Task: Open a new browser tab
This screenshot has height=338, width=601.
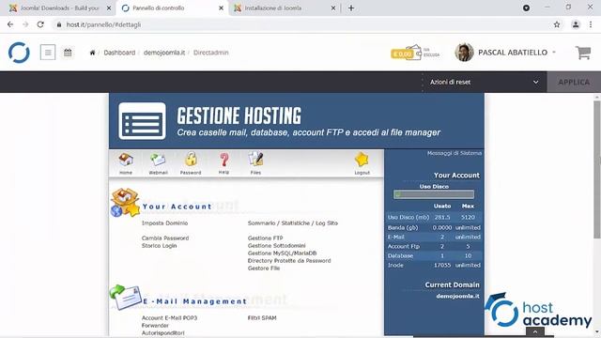Action: (351, 8)
